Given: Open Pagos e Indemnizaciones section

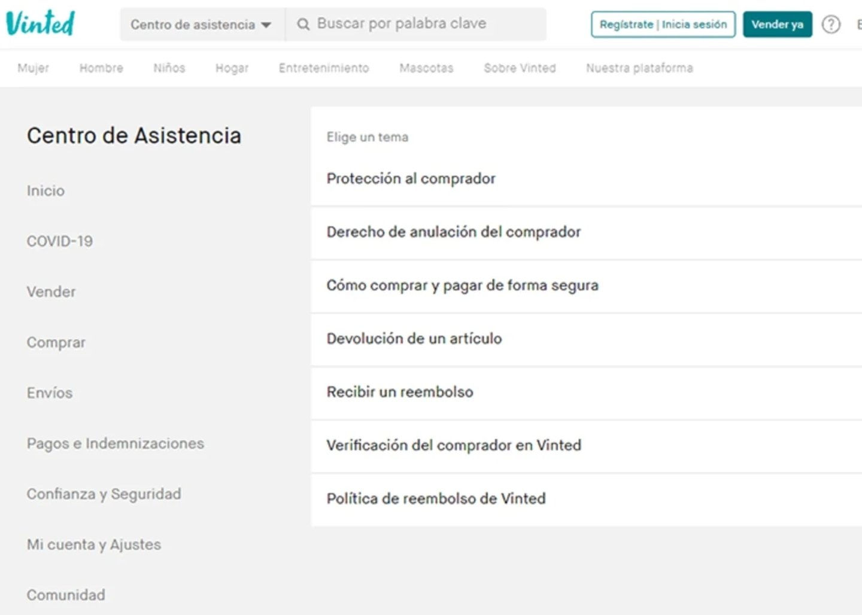Looking at the screenshot, I should click(x=116, y=443).
